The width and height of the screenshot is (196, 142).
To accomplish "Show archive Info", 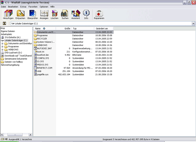I will tap(86, 14).
